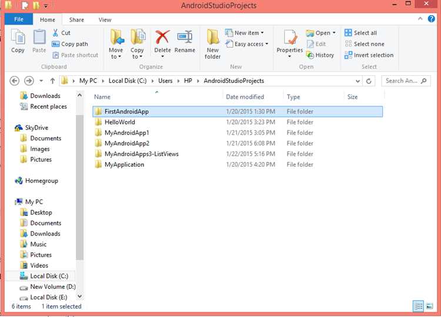This screenshot has width=441, height=317.
Task: Select the MyApplication folder
Action: (x=238, y=164)
